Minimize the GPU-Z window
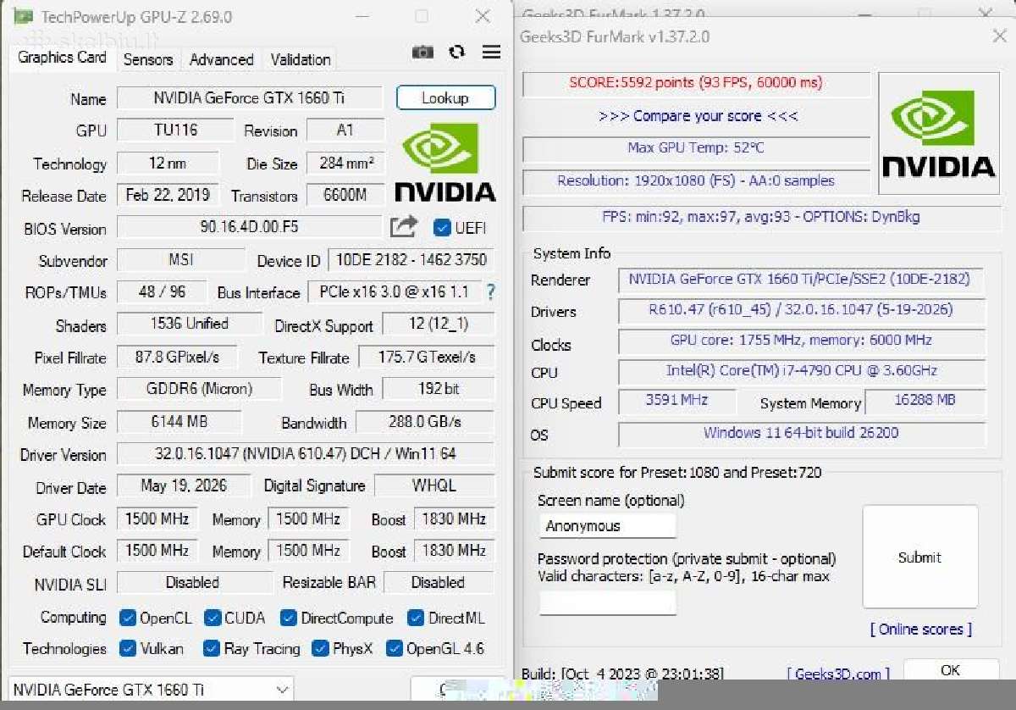The height and width of the screenshot is (710, 1016). coord(362,16)
